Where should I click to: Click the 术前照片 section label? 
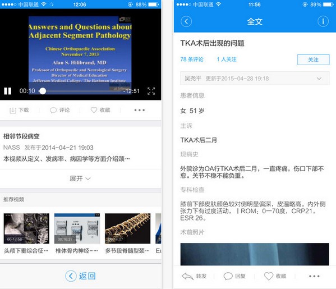coord(192,232)
